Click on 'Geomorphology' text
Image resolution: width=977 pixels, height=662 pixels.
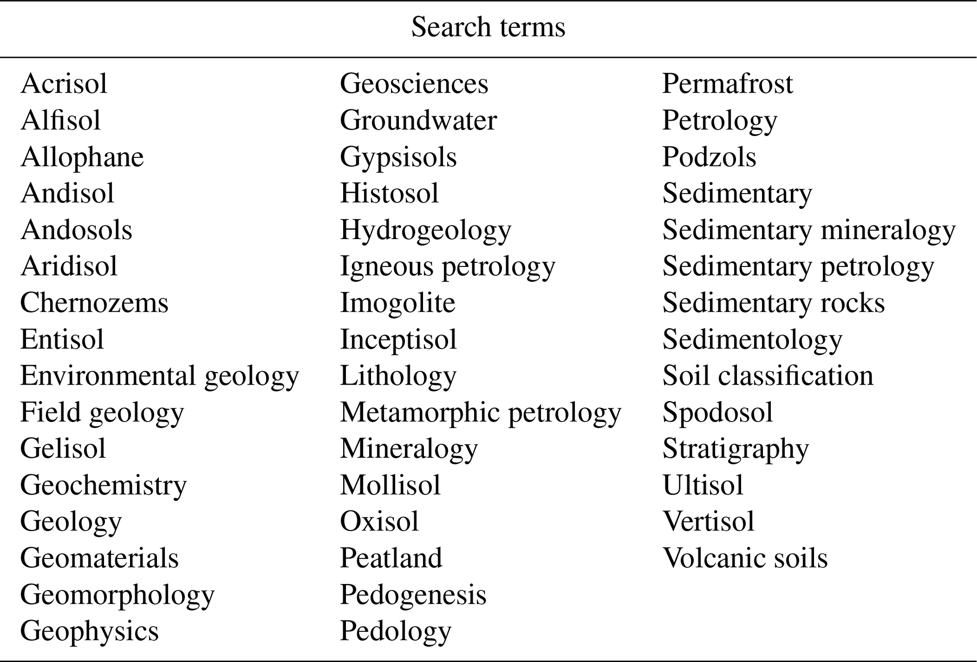[x=117, y=595]
